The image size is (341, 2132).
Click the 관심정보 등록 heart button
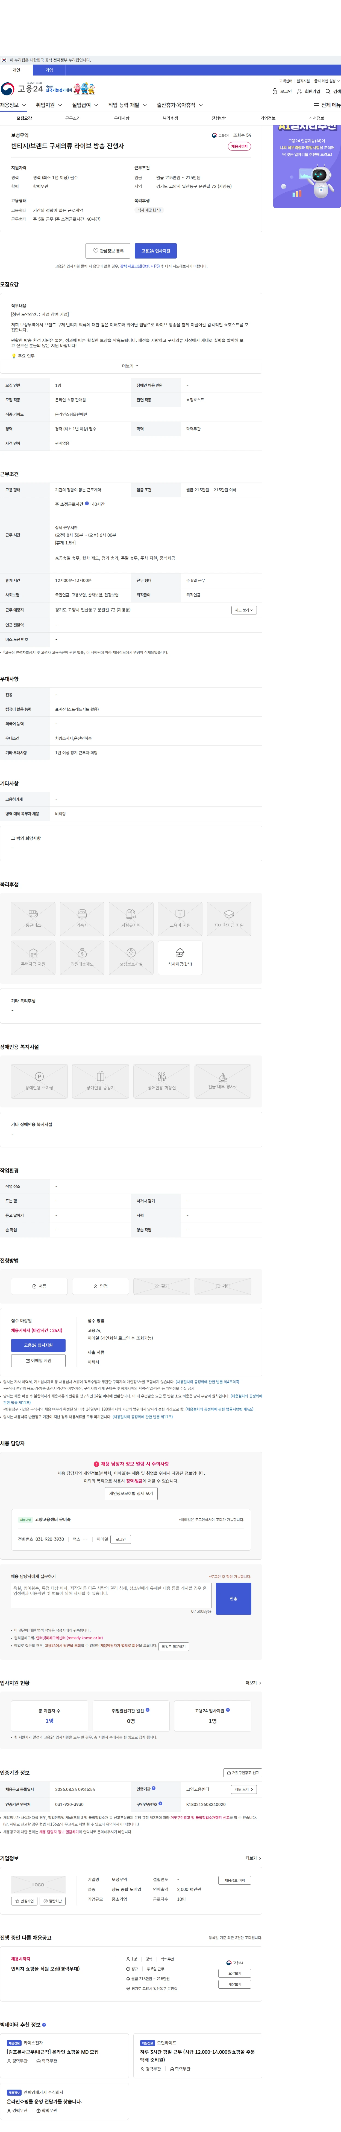point(108,251)
